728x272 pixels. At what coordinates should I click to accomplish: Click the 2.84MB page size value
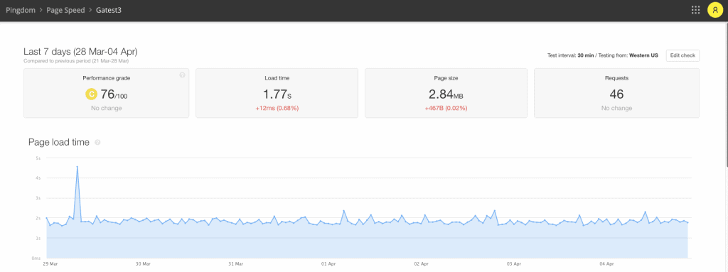tap(446, 94)
